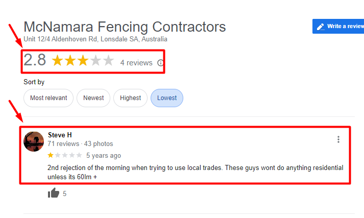Sort reviews by Highest
This screenshot has width=364, height=218.
click(130, 98)
